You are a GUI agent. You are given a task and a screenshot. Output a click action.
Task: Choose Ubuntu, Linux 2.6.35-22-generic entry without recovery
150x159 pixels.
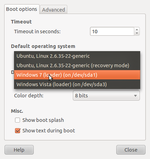pyautogui.click(x=77, y=56)
